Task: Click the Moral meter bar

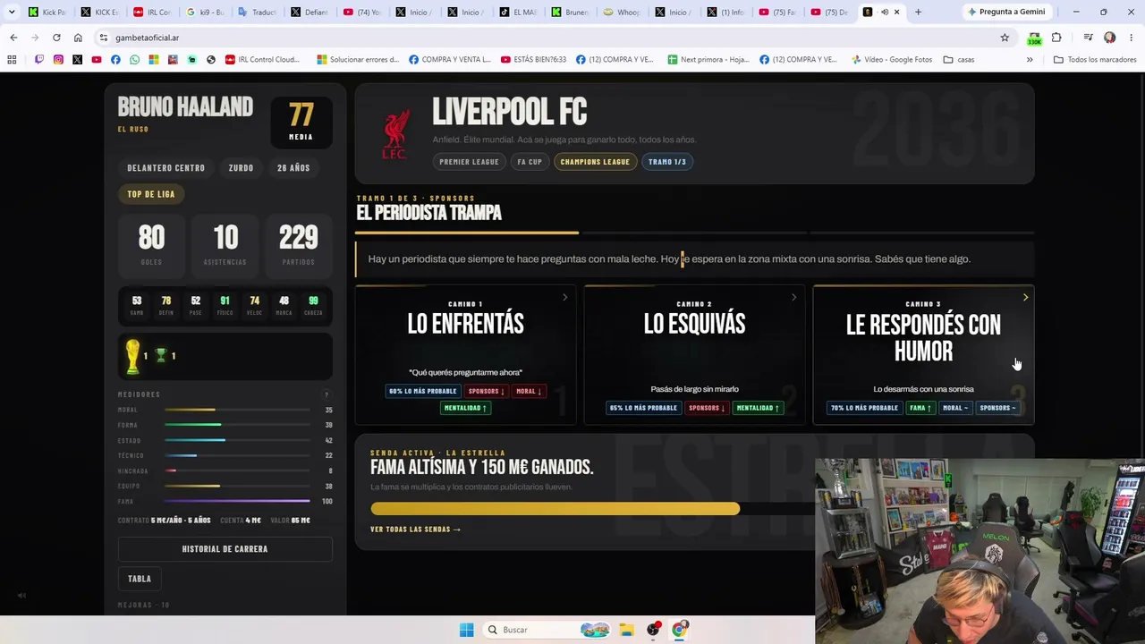Action: point(237,410)
